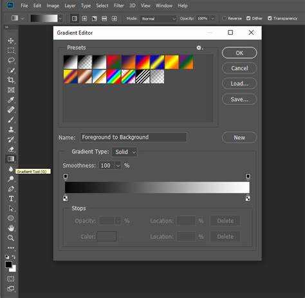Screen dimensions: 305x298
Task: Open the Gradient Type dropdown
Action: (x=125, y=152)
